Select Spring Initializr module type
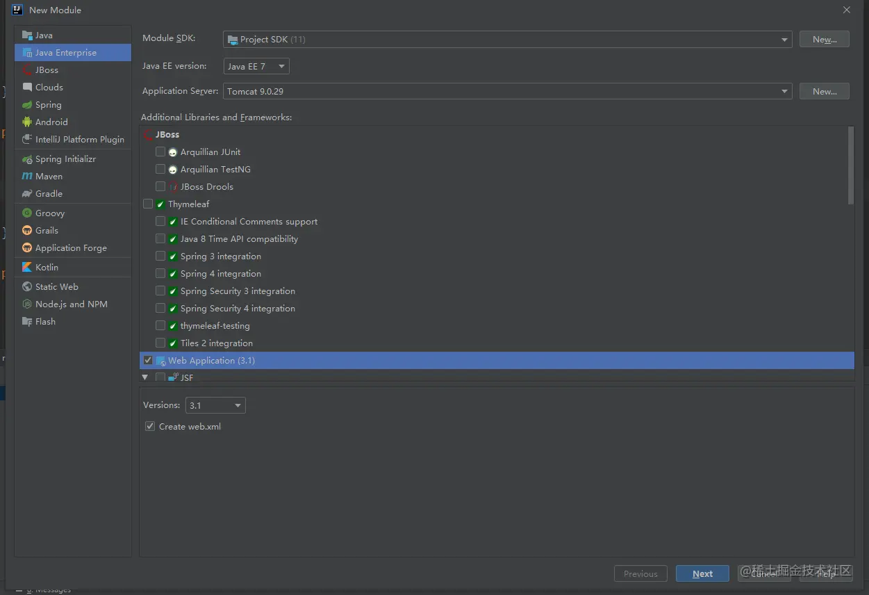Screen dimensions: 869x595 [73, 158]
